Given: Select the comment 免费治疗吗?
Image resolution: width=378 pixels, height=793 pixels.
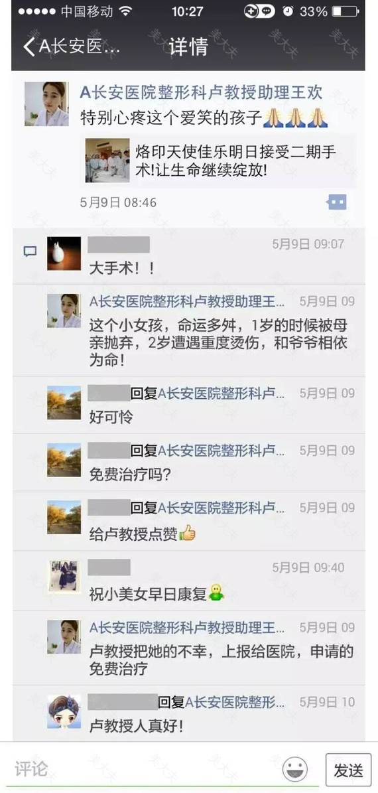Looking at the screenshot, I should 131,474.
